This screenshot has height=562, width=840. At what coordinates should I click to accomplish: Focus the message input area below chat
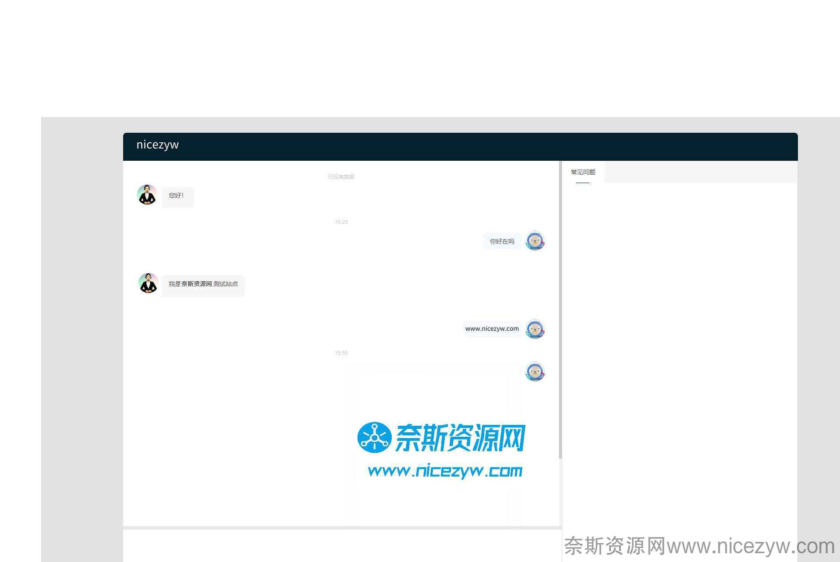coord(342,545)
